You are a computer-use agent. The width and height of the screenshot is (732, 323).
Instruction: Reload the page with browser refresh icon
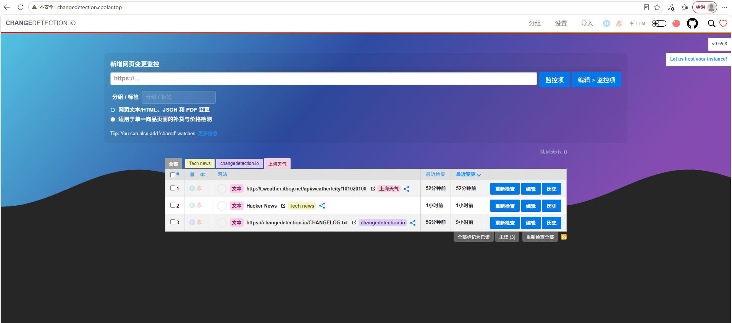(21, 7)
